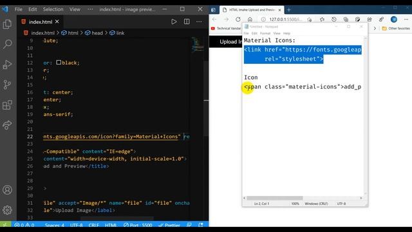Viewport: 412px width, 232px height.
Task: Open browser History
Action: click(334, 19)
